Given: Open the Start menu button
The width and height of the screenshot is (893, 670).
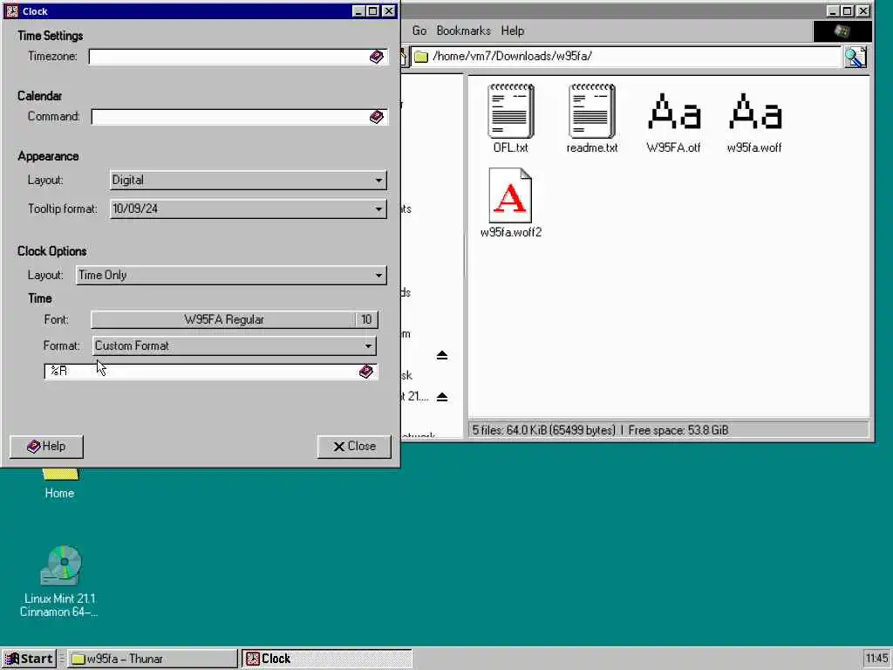Looking at the screenshot, I should point(29,659).
